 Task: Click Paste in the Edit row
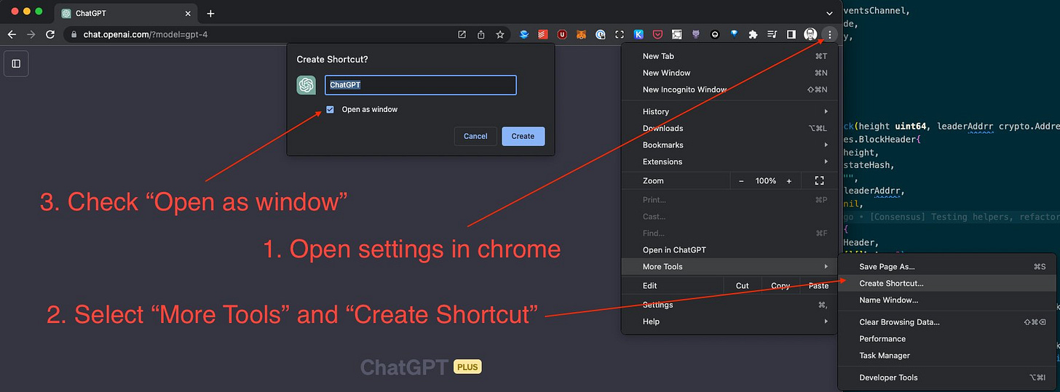click(x=818, y=286)
